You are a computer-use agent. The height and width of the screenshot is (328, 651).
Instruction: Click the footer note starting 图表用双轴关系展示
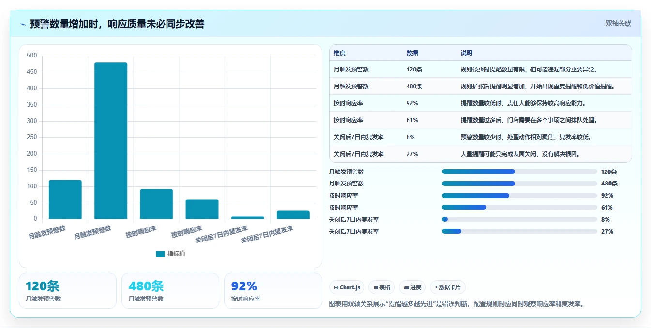(x=457, y=304)
